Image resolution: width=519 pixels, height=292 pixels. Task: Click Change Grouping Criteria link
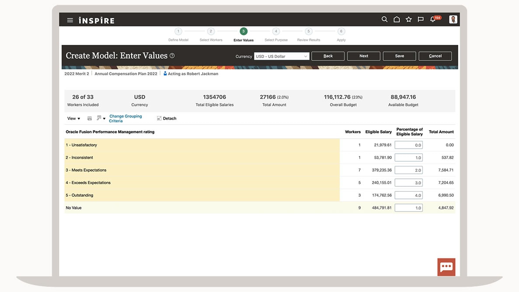click(125, 118)
